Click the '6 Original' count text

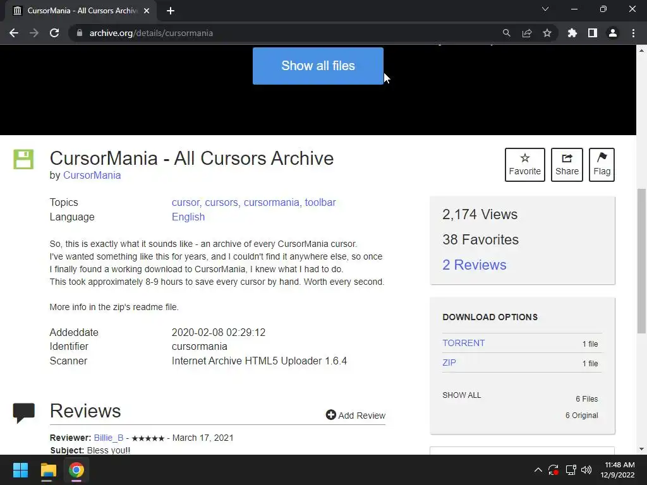click(x=582, y=416)
